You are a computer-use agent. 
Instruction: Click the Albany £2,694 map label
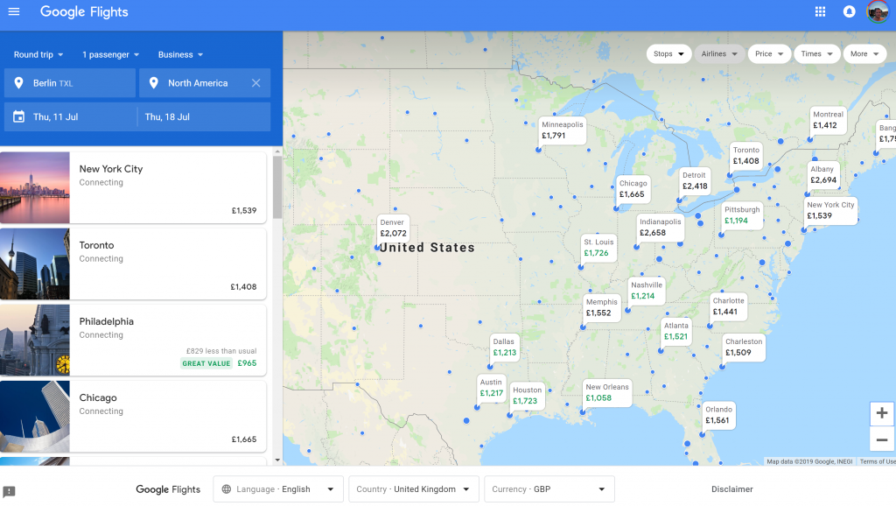(822, 174)
